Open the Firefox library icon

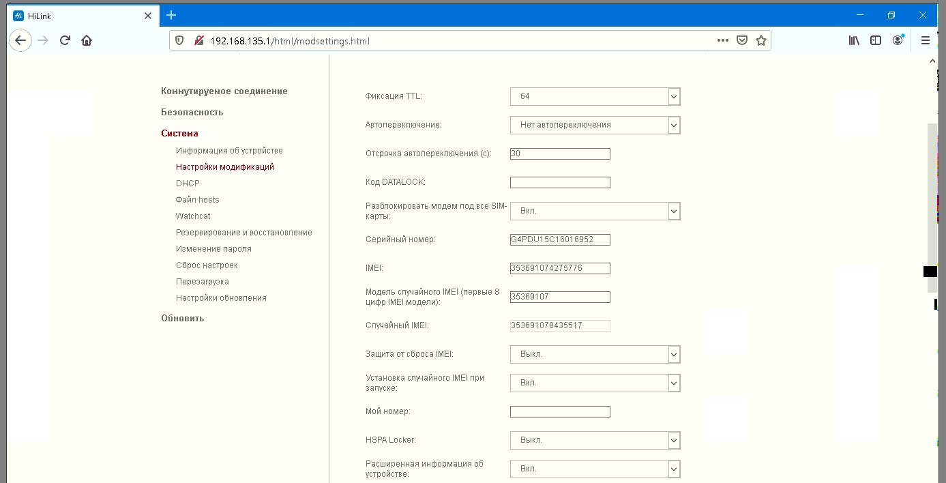pos(853,40)
